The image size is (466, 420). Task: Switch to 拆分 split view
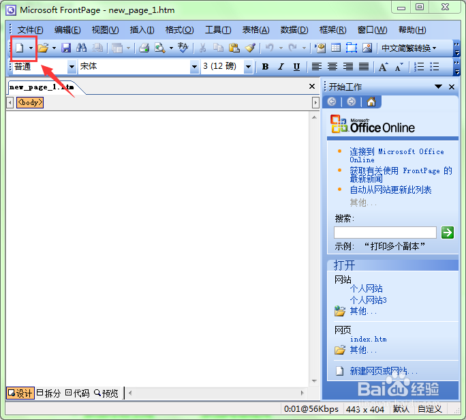click(48, 393)
